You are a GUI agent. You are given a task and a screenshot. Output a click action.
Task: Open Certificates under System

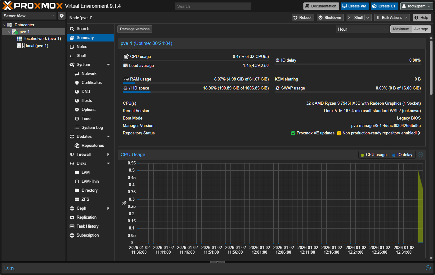pyautogui.click(x=91, y=82)
